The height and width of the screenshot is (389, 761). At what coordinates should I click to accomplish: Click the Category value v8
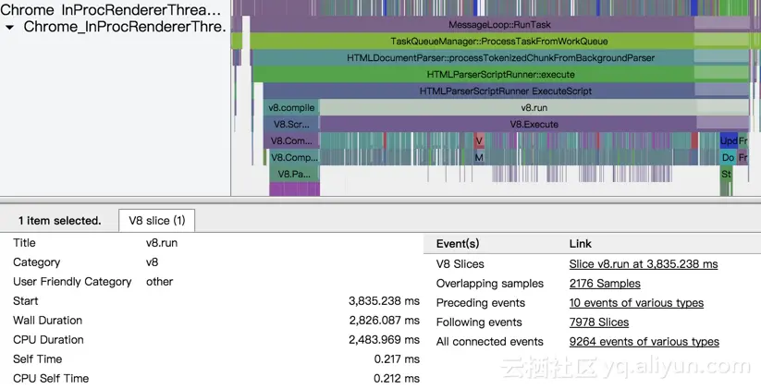(x=152, y=261)
